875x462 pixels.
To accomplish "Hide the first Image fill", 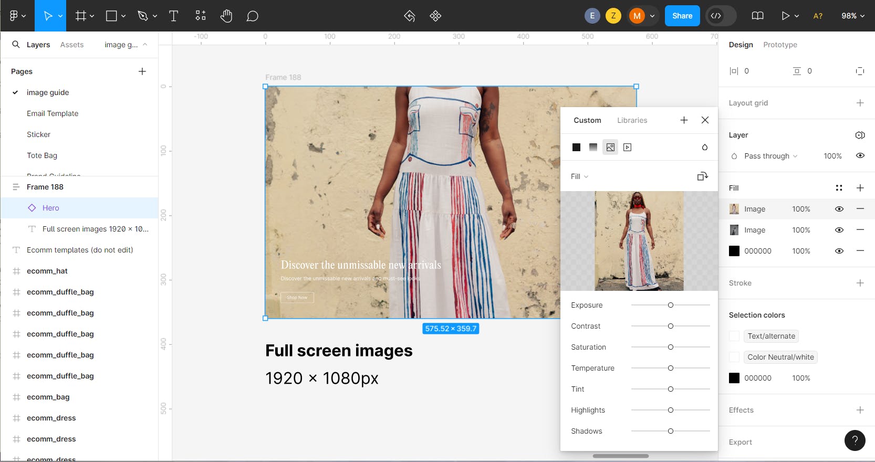I will pyautogui.click(x=839, y=209).
